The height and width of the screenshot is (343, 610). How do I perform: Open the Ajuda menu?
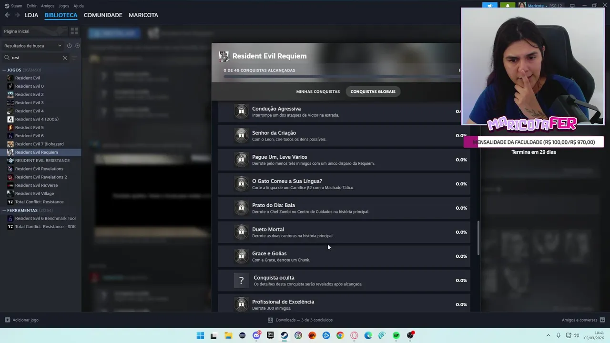[x=79, y=6]
